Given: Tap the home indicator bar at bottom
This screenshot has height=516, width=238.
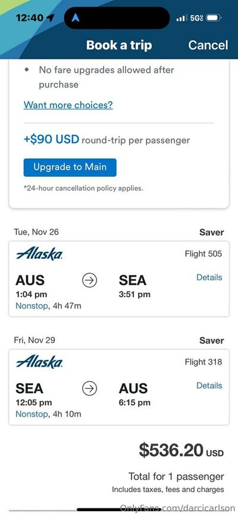Looking at the screenshot, I should (x=119, y=509).
